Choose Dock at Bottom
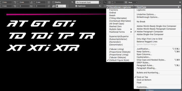 pyautogui.click(x=157, y=80)
